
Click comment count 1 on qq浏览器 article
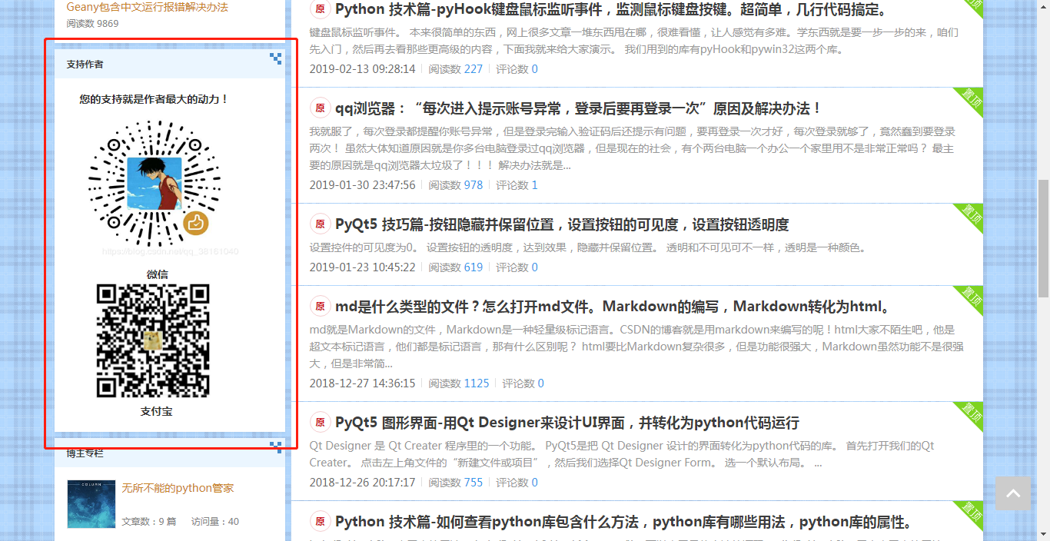pyautogui.click(x=535, y=185)
